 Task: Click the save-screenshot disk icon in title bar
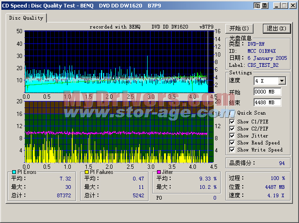click(x=264, y=6)
